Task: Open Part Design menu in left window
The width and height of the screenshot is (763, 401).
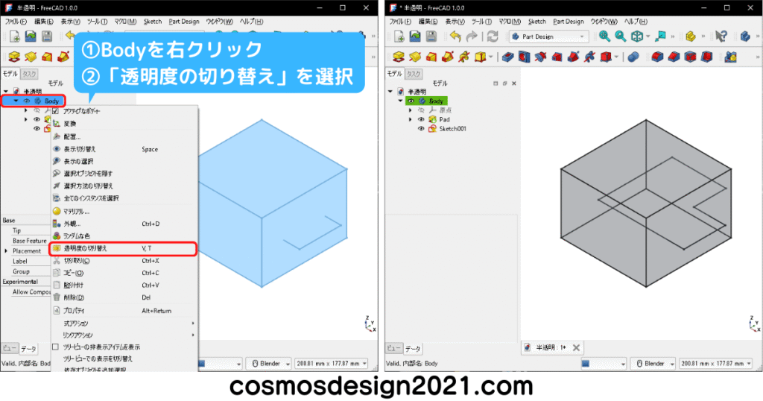Action: point(184,22)
